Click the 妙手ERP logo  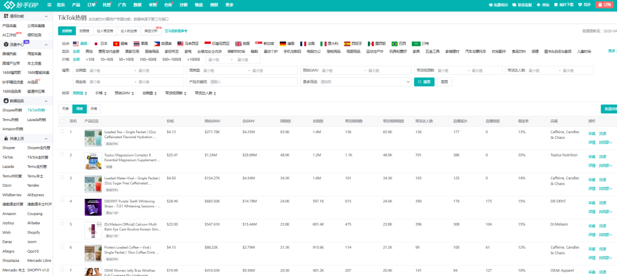(22, 5)
